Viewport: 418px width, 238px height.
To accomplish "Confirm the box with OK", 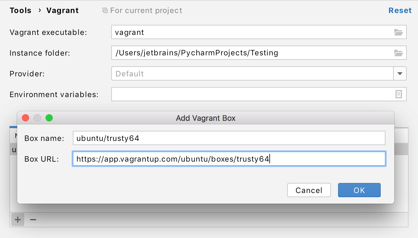I will tap(359, 190).
